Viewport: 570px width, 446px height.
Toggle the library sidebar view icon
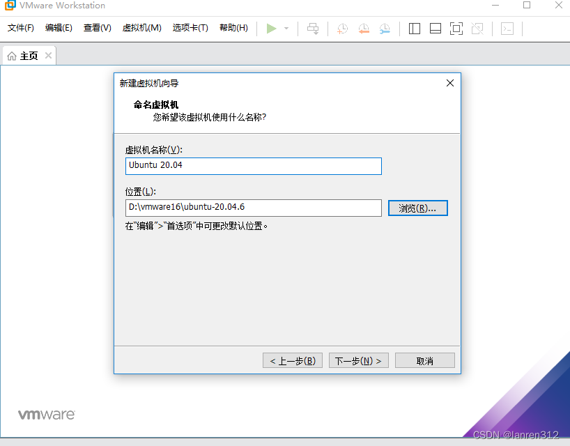[415, 29]
